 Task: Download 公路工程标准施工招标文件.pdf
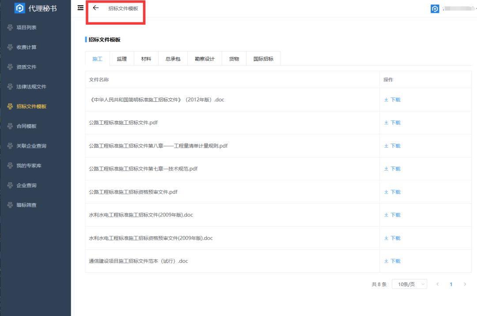(392, 123)
